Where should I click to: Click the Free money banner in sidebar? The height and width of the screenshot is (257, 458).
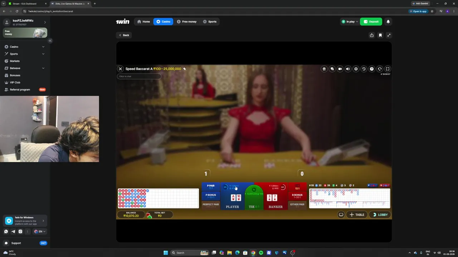click(25, 33)
